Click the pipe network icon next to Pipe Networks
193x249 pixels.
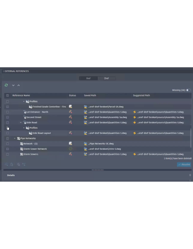[18, 139]
